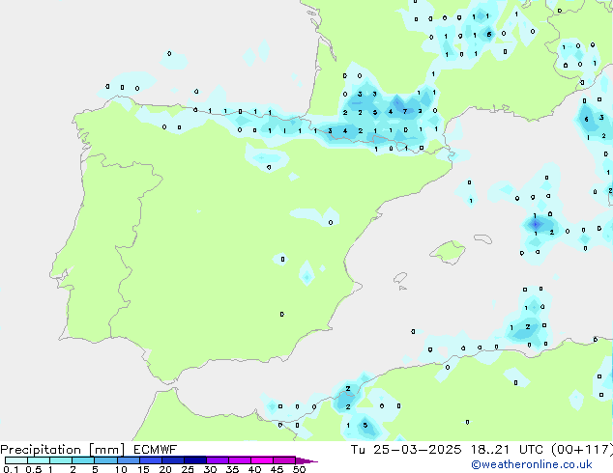This screenshot has height=473, width=613.
Task: Click the date '25-03-2025' in the caption
Action: (417, 449)
